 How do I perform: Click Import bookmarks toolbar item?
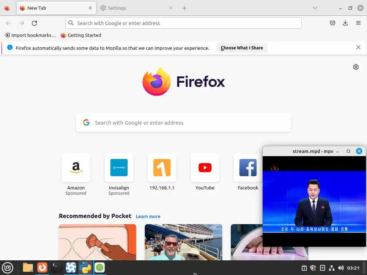pyautogui.click(x=30, y=35)
